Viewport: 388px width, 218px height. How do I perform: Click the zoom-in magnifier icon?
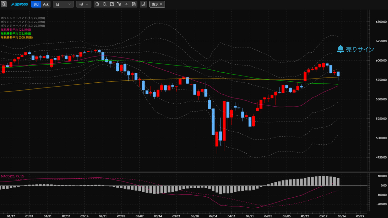[97, 4]
